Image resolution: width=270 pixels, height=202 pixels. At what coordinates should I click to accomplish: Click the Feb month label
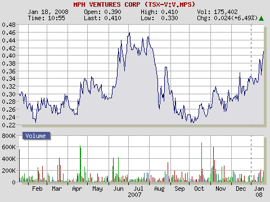37,189
